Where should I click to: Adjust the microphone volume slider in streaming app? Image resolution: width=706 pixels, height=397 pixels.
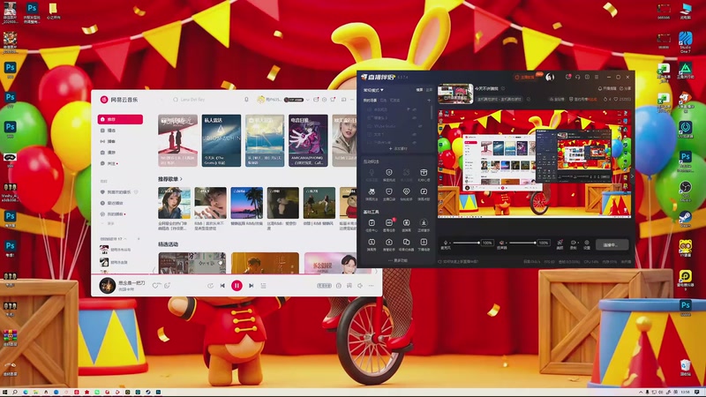[x=466, y=243]
